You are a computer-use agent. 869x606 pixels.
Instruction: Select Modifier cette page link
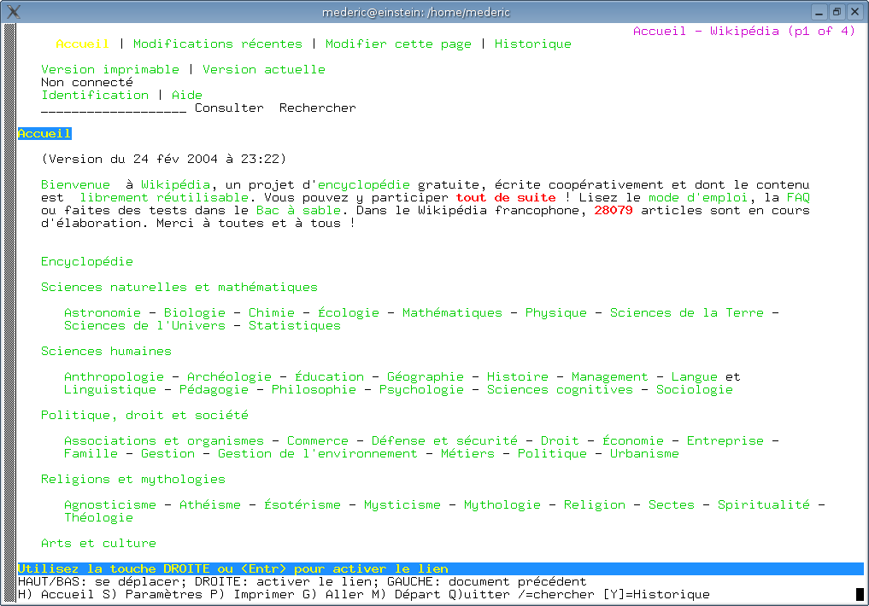click(398, 44)
